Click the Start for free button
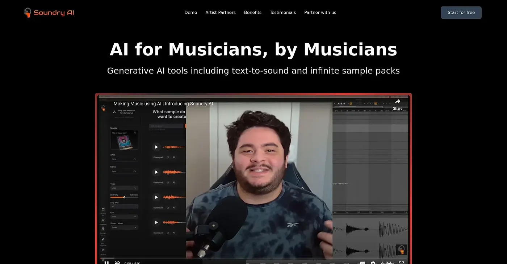The width and height of the screenshot is (507, 264). (x=461, y=13)
